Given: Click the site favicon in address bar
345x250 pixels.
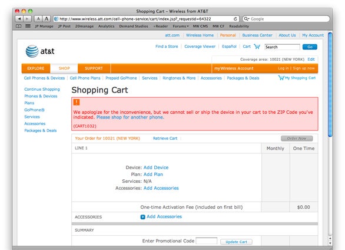Looking at the screenshot, I should tap(57, 19).
